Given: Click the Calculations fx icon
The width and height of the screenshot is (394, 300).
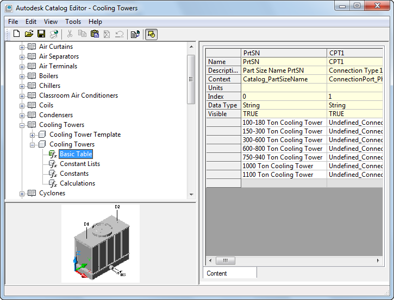Looking at the screenshot, I should (53, 183).
